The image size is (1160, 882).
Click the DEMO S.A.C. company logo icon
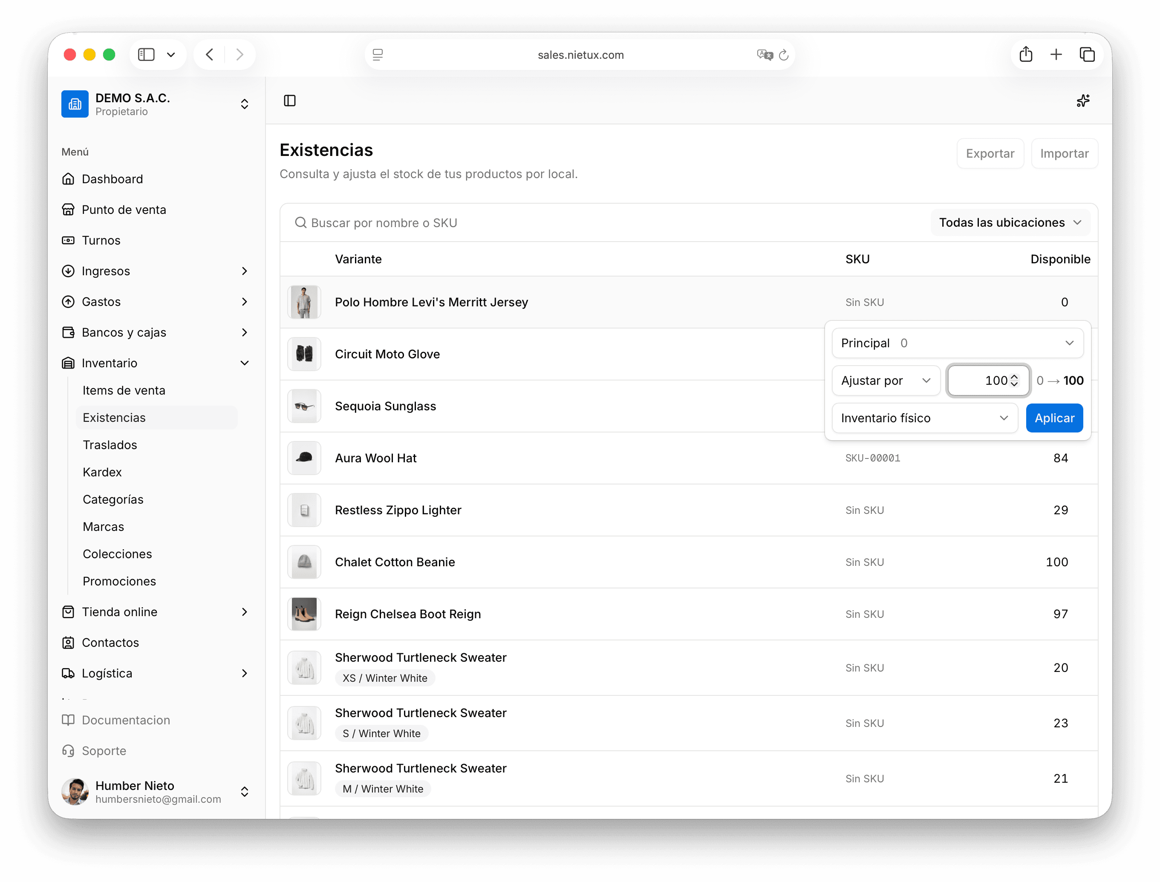[x=75, y=104]
